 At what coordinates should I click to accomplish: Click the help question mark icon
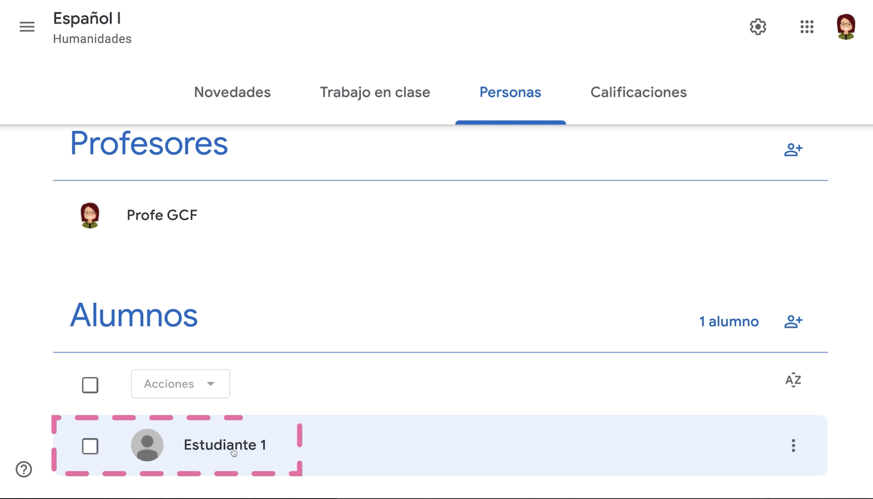24,469
